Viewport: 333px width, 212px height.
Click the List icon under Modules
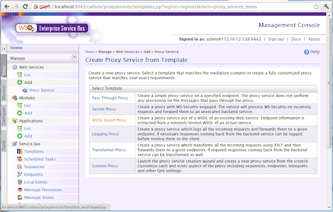pos(20,105)
